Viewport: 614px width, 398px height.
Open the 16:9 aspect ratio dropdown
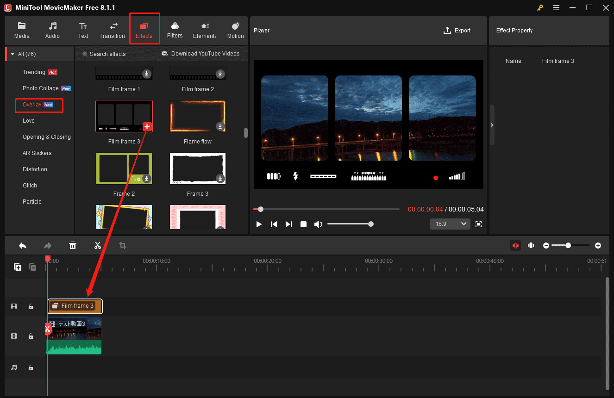(450, 224)
